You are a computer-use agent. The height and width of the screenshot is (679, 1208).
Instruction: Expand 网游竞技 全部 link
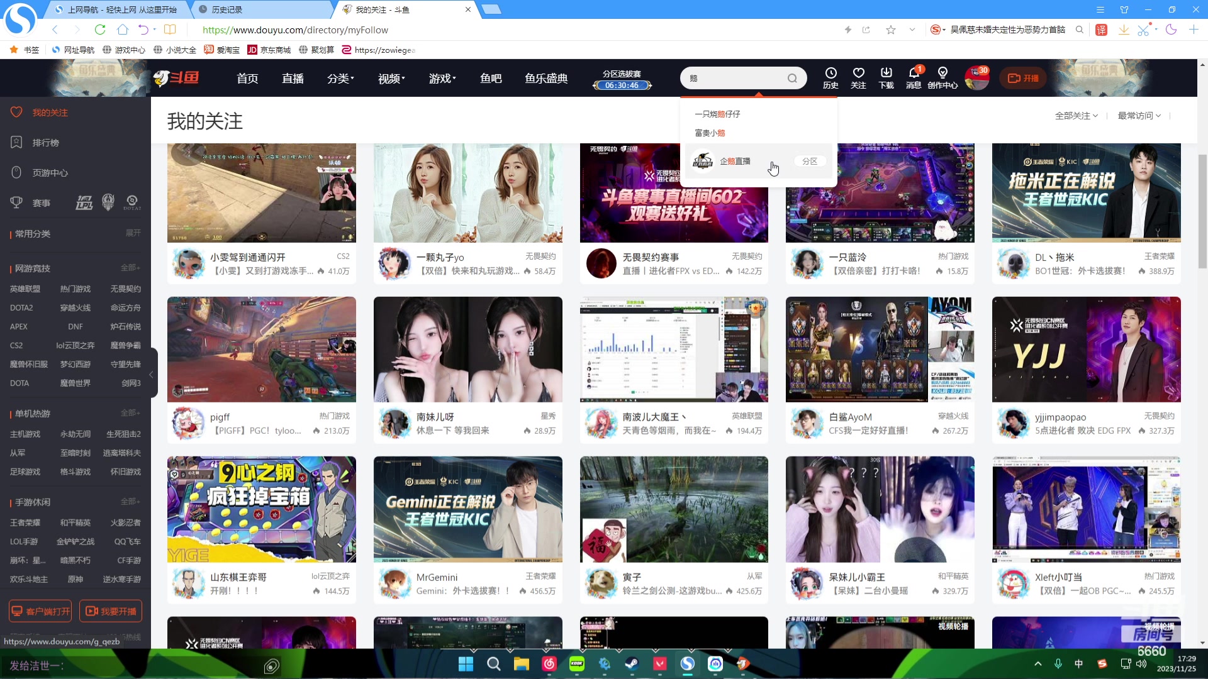point(130,268)
